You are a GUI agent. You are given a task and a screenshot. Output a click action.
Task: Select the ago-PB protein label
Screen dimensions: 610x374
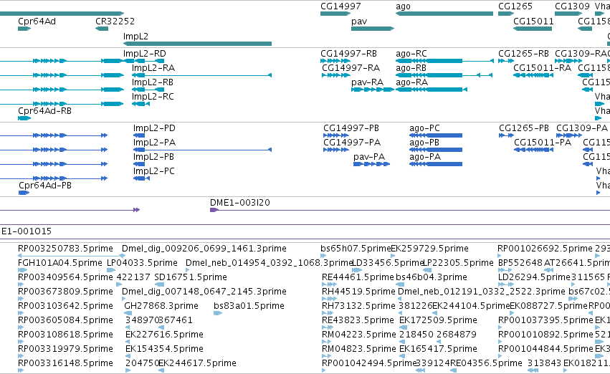pos(424,143)
